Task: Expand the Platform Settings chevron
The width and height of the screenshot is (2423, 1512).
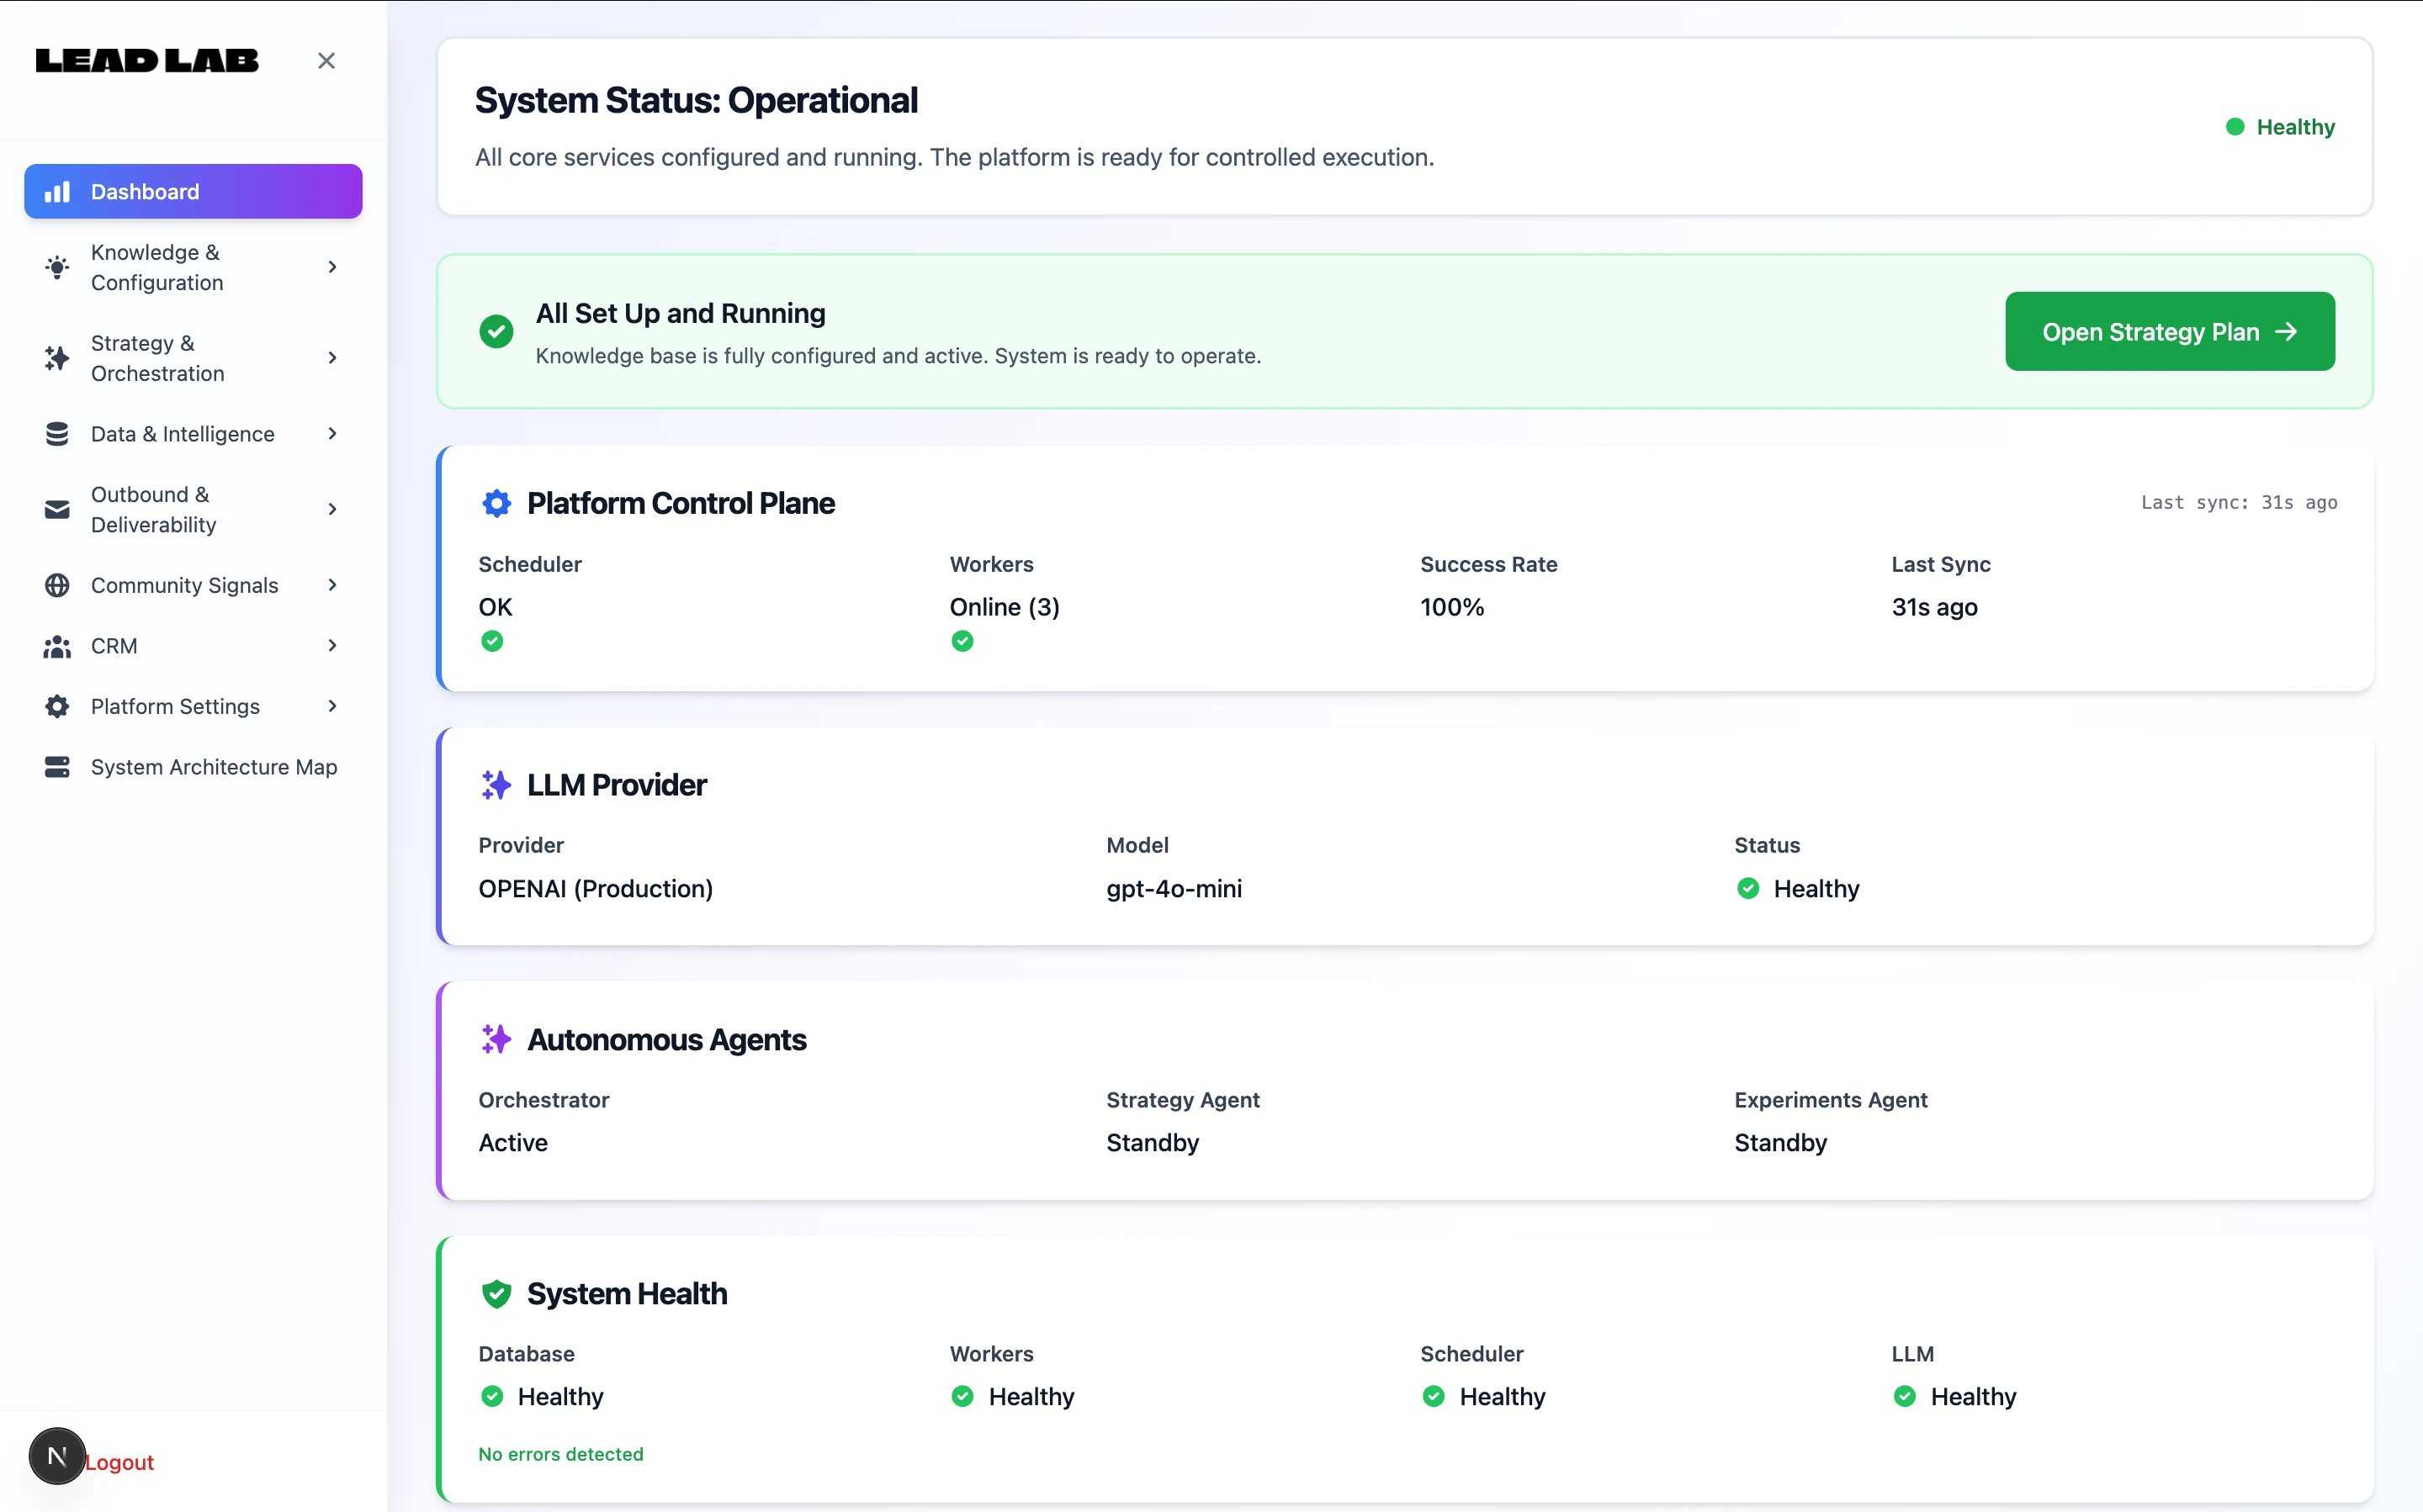Action: (332, 706)
